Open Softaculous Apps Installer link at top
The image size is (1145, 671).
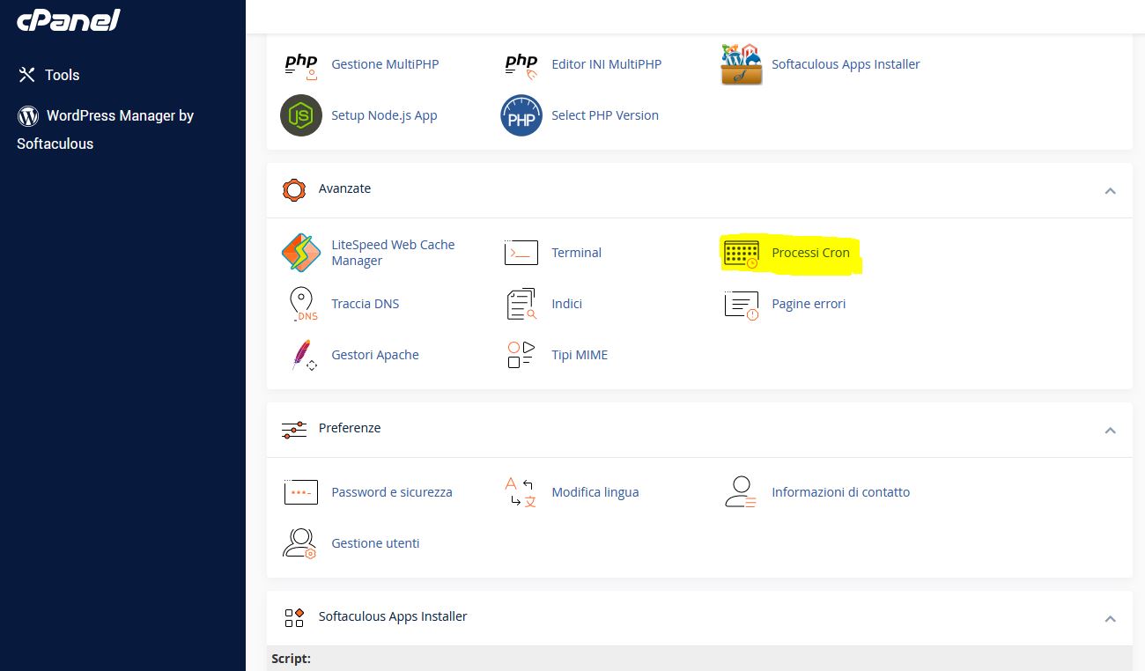[846, 64]
